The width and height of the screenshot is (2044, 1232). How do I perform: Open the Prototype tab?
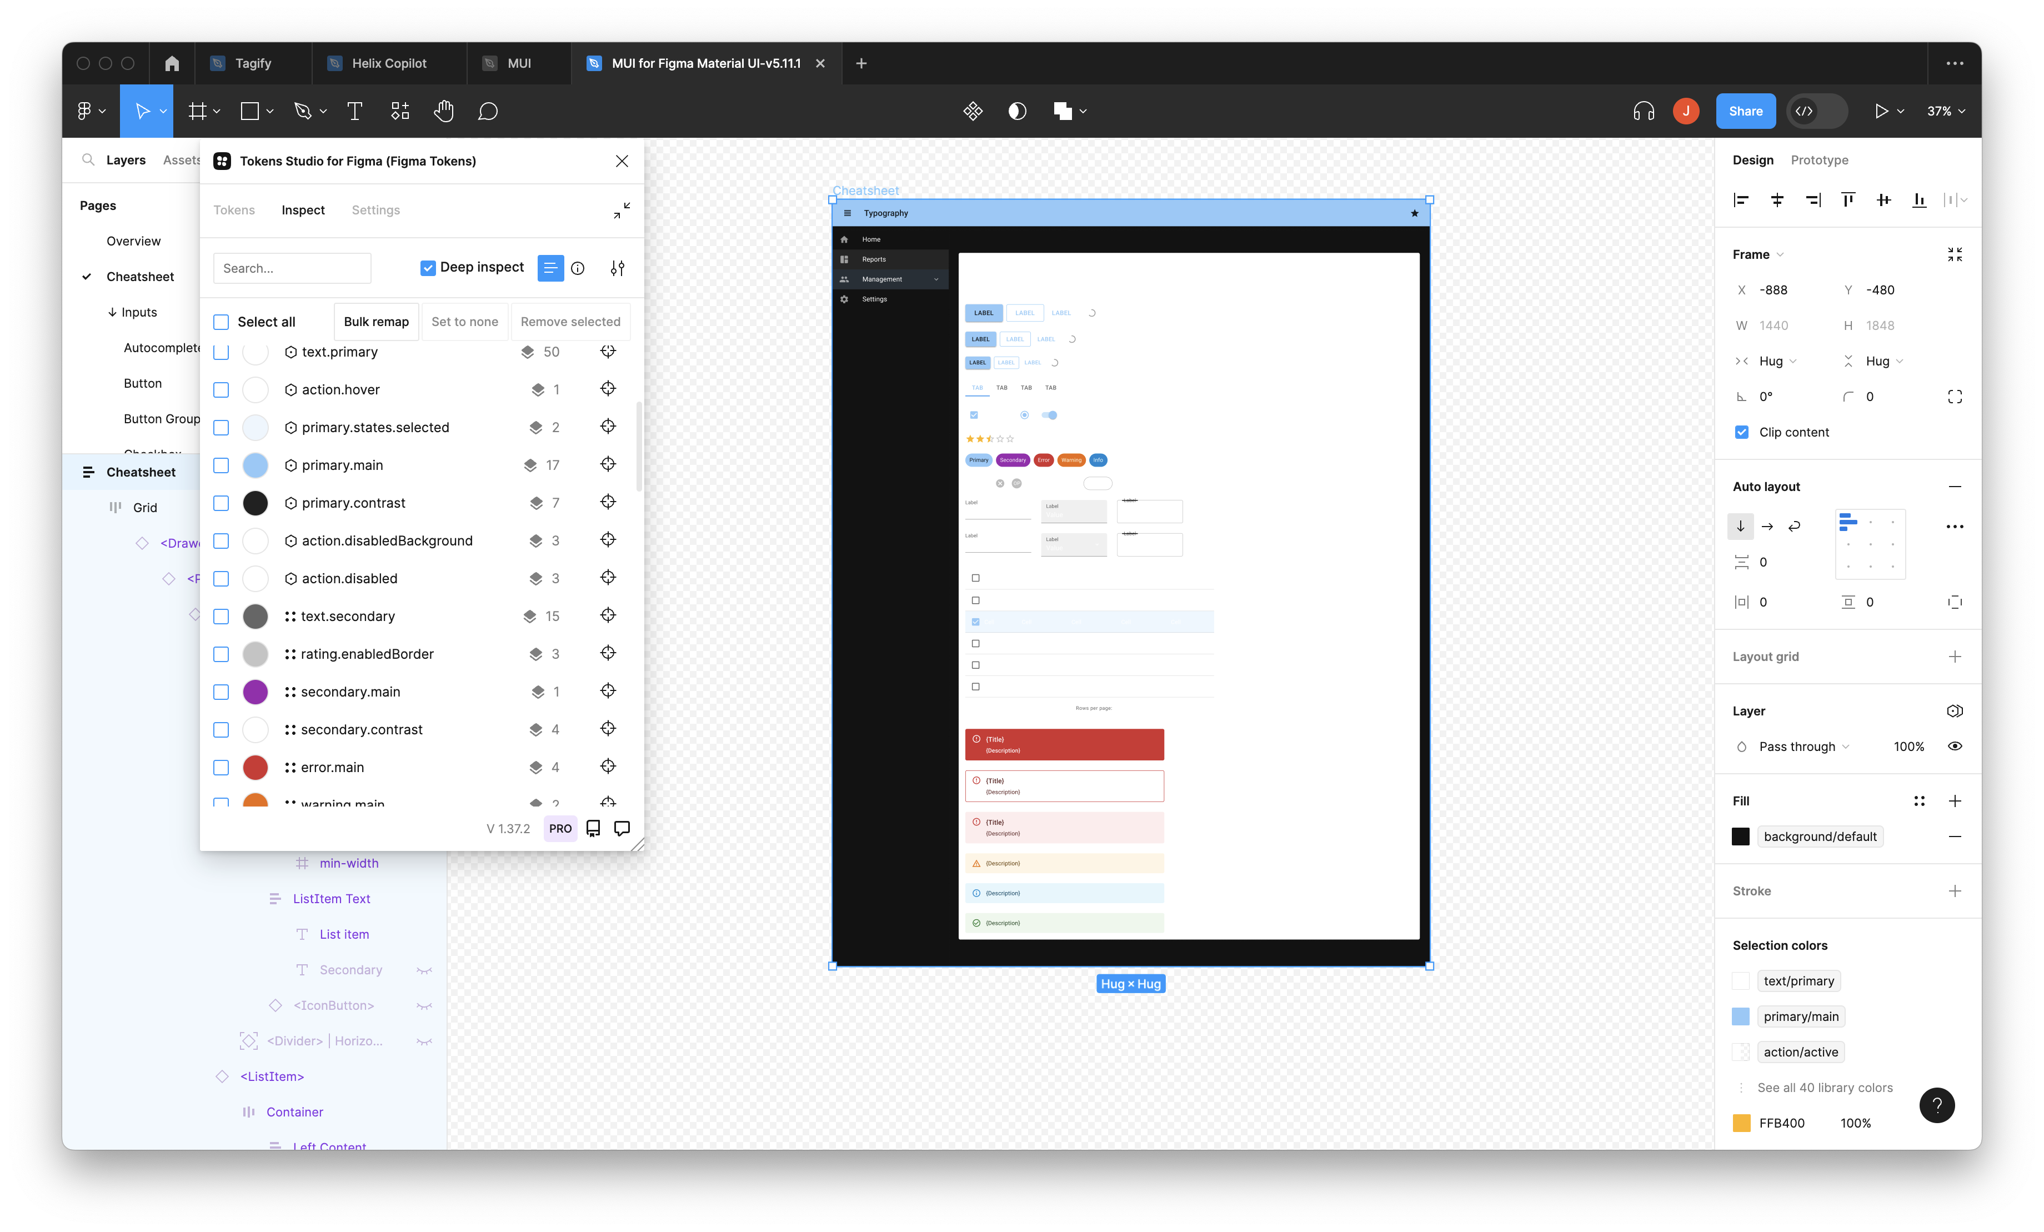(1818, 159)
